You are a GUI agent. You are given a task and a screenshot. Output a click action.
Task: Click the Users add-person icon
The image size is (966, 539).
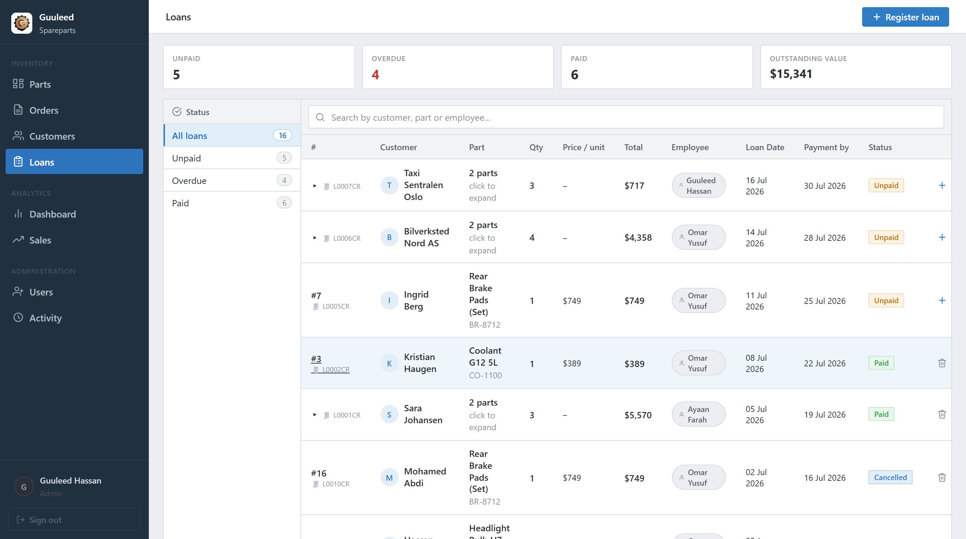point(18,291)
